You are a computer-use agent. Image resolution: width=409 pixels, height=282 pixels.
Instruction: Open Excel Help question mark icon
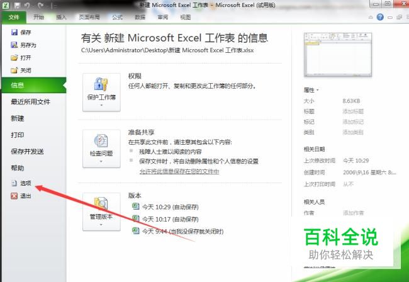[x=380, y=17]
